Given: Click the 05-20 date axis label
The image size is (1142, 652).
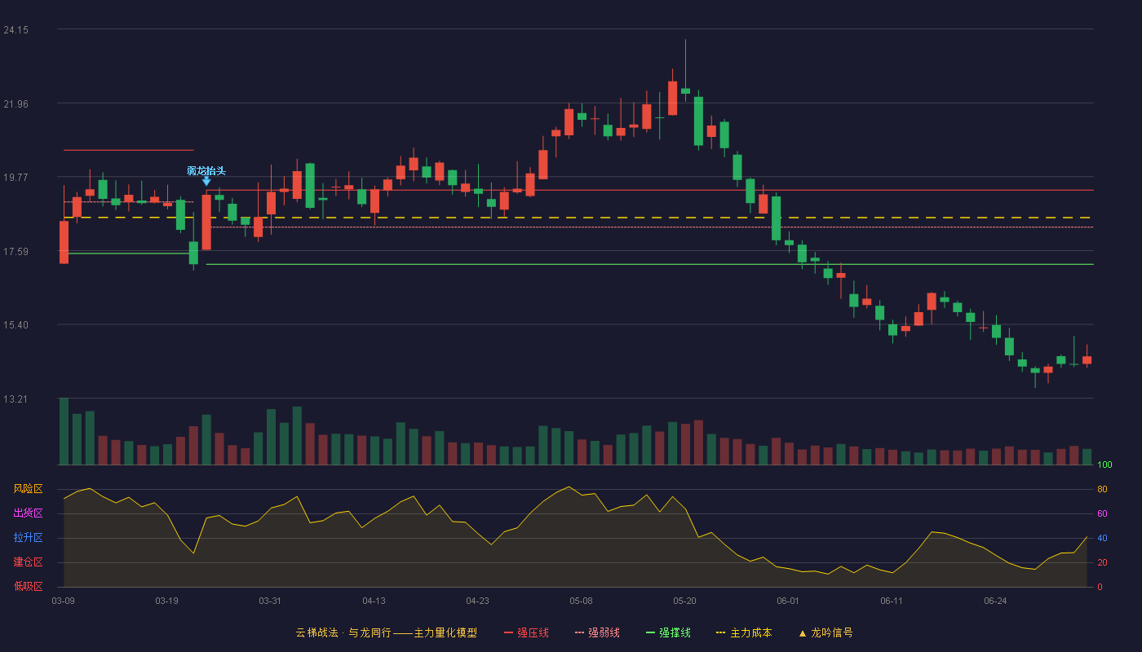Looking at the screenshot, I should pos(684,601).
